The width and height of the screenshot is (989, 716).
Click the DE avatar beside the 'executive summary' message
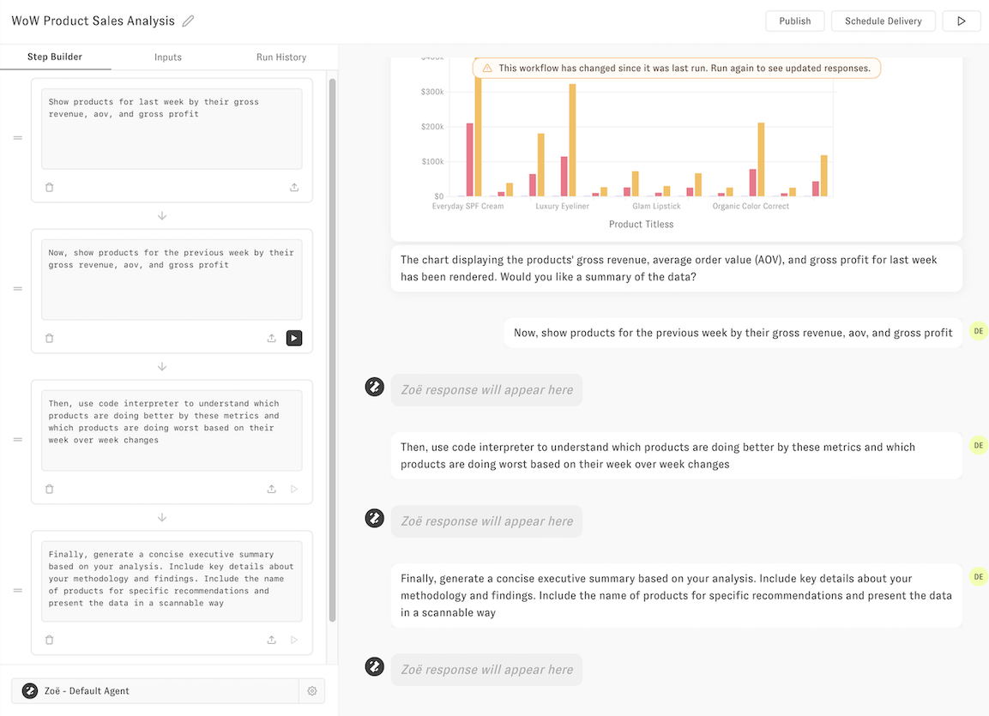[x=978, y=577]
